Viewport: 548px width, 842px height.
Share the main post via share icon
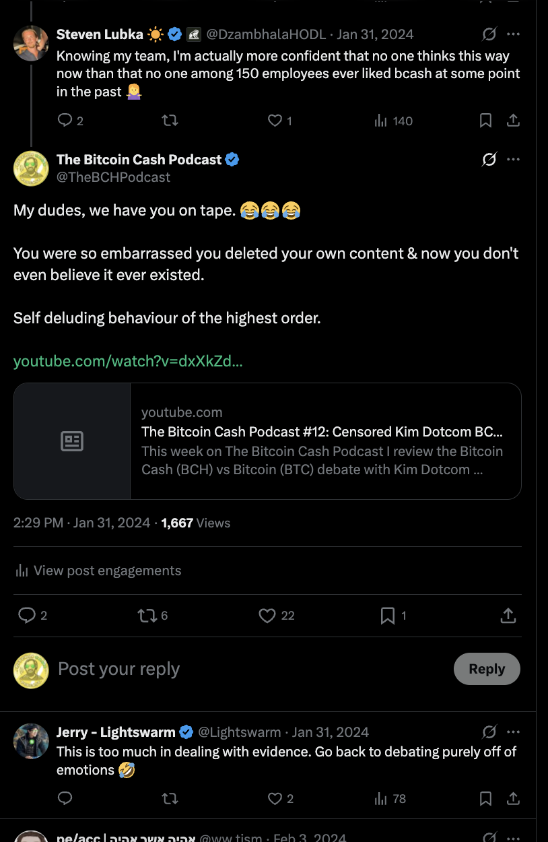(508, 616)
